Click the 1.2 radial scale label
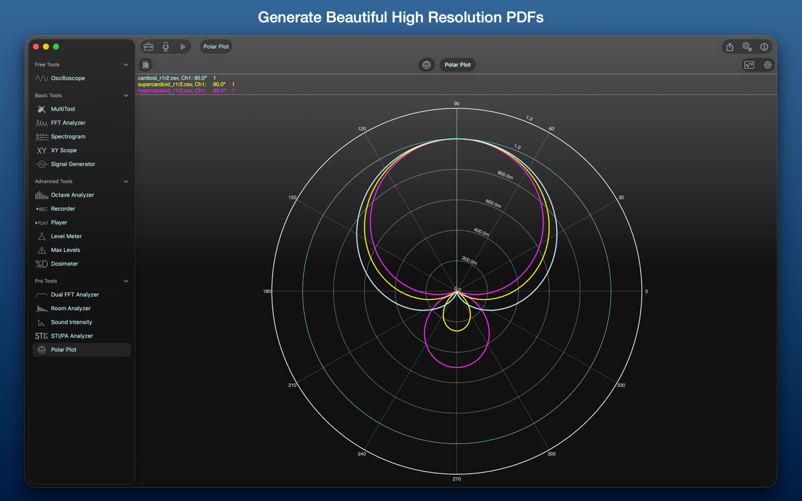The width and height of the screenshot is (802, 501). click(529, 118)
